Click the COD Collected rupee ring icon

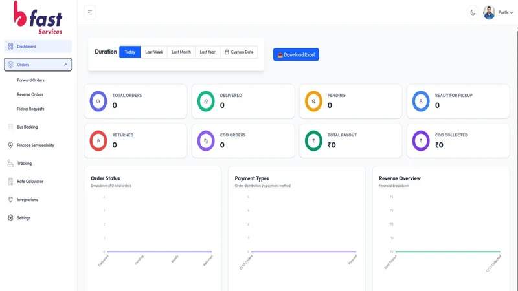[x=421, y=140]
